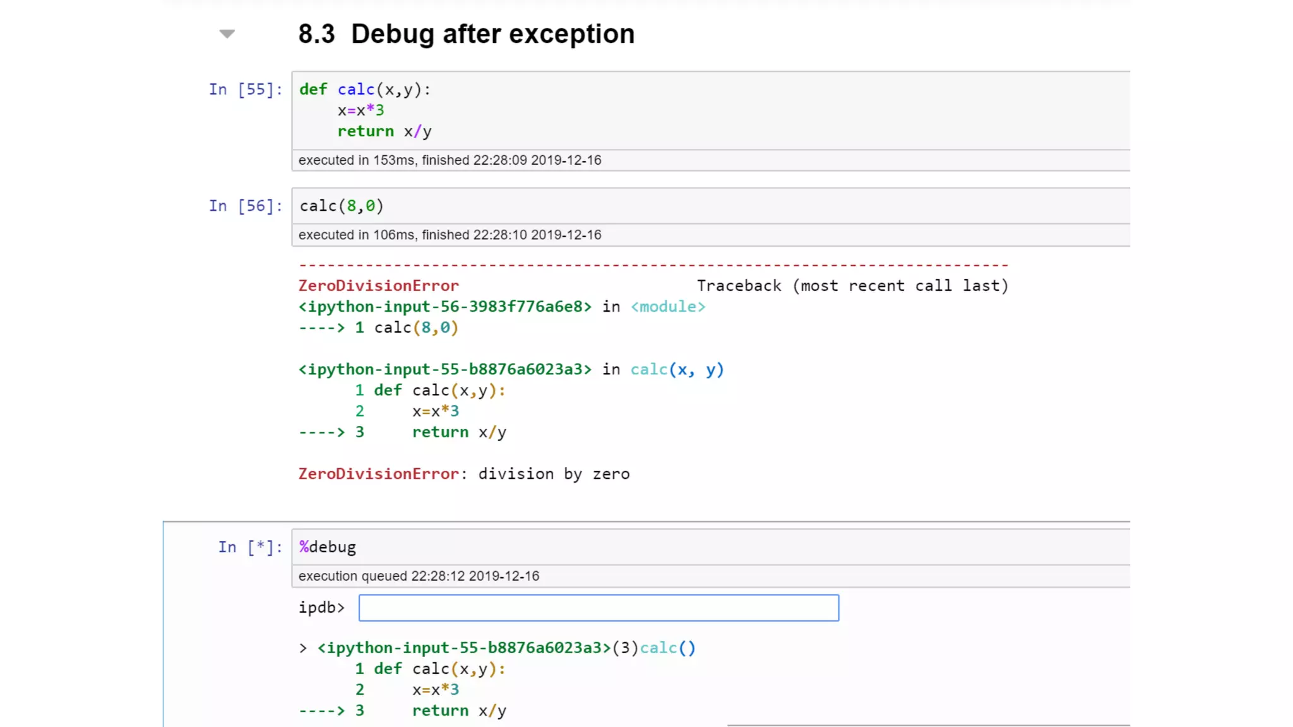Click the ipython-input-55-b8876a6023a3 traceback reference

coord(445,369)
